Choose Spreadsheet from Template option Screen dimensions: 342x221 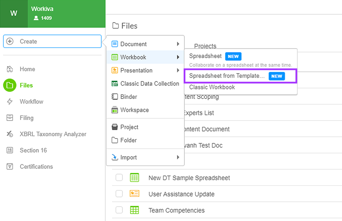tap(227, 76)
